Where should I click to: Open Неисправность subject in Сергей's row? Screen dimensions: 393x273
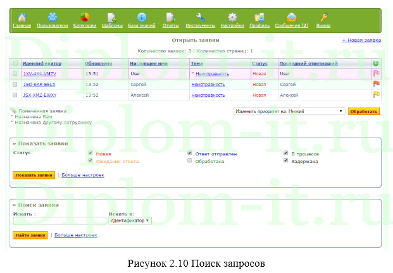pyautogui.click(x=208, y=84)
